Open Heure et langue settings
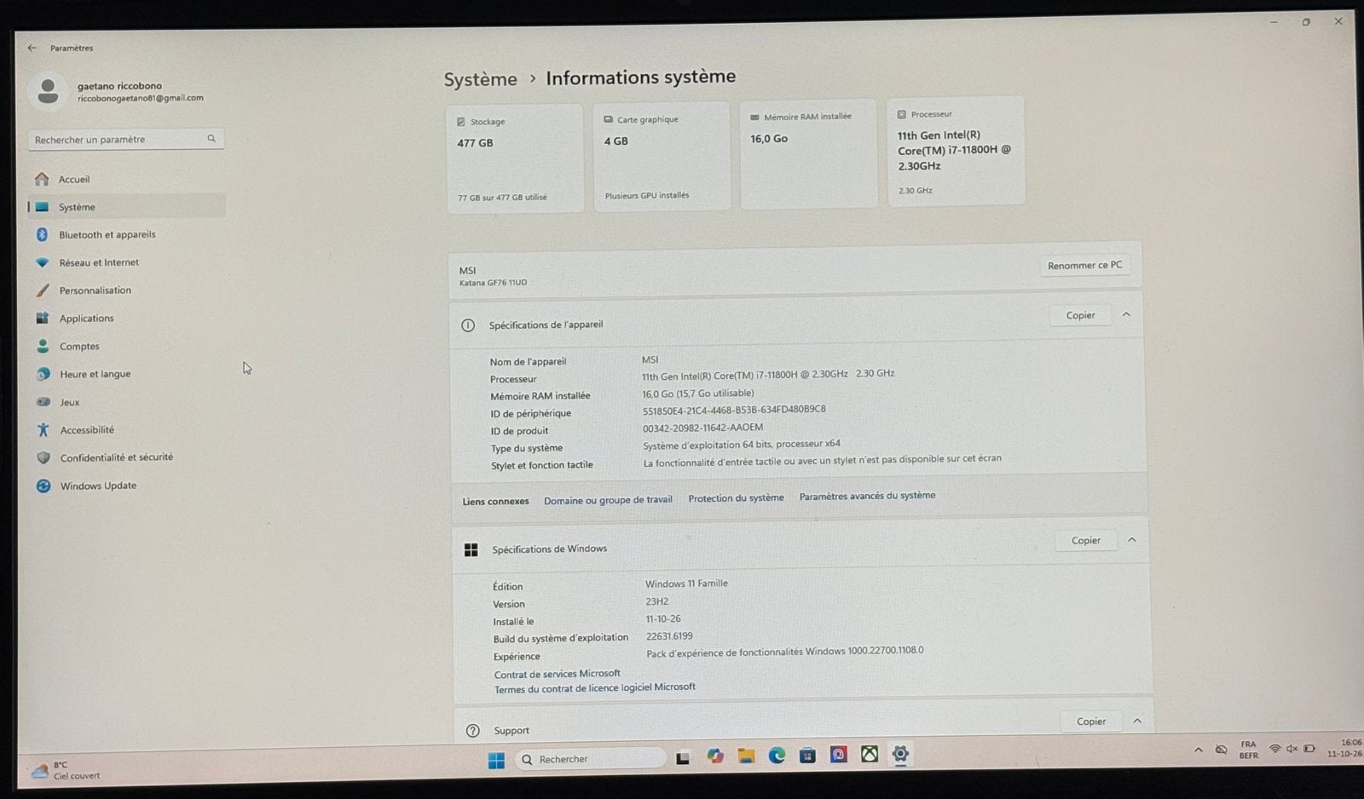The image size is (1364, 799). point(126,374)
